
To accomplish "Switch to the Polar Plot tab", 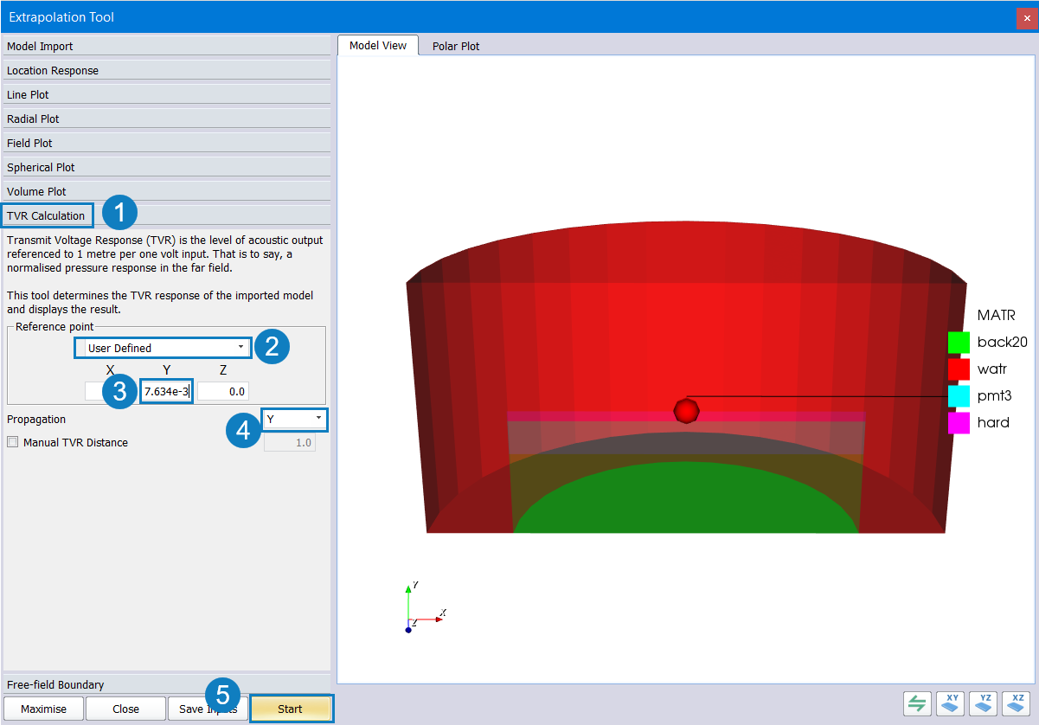I will click(456, 46).
